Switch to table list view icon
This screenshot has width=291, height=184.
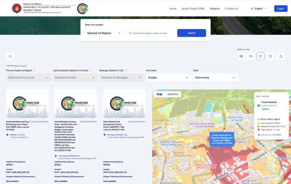241,56
